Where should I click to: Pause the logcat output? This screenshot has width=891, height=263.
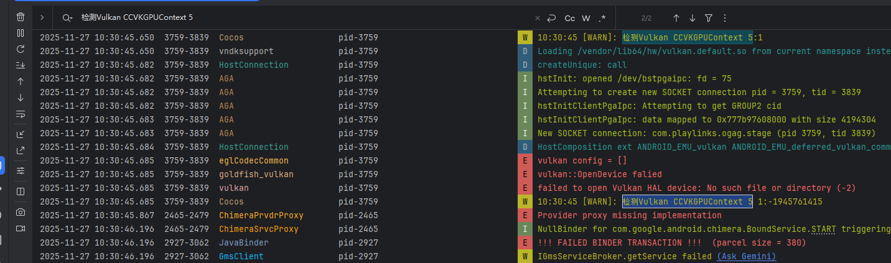pos(21,33)
